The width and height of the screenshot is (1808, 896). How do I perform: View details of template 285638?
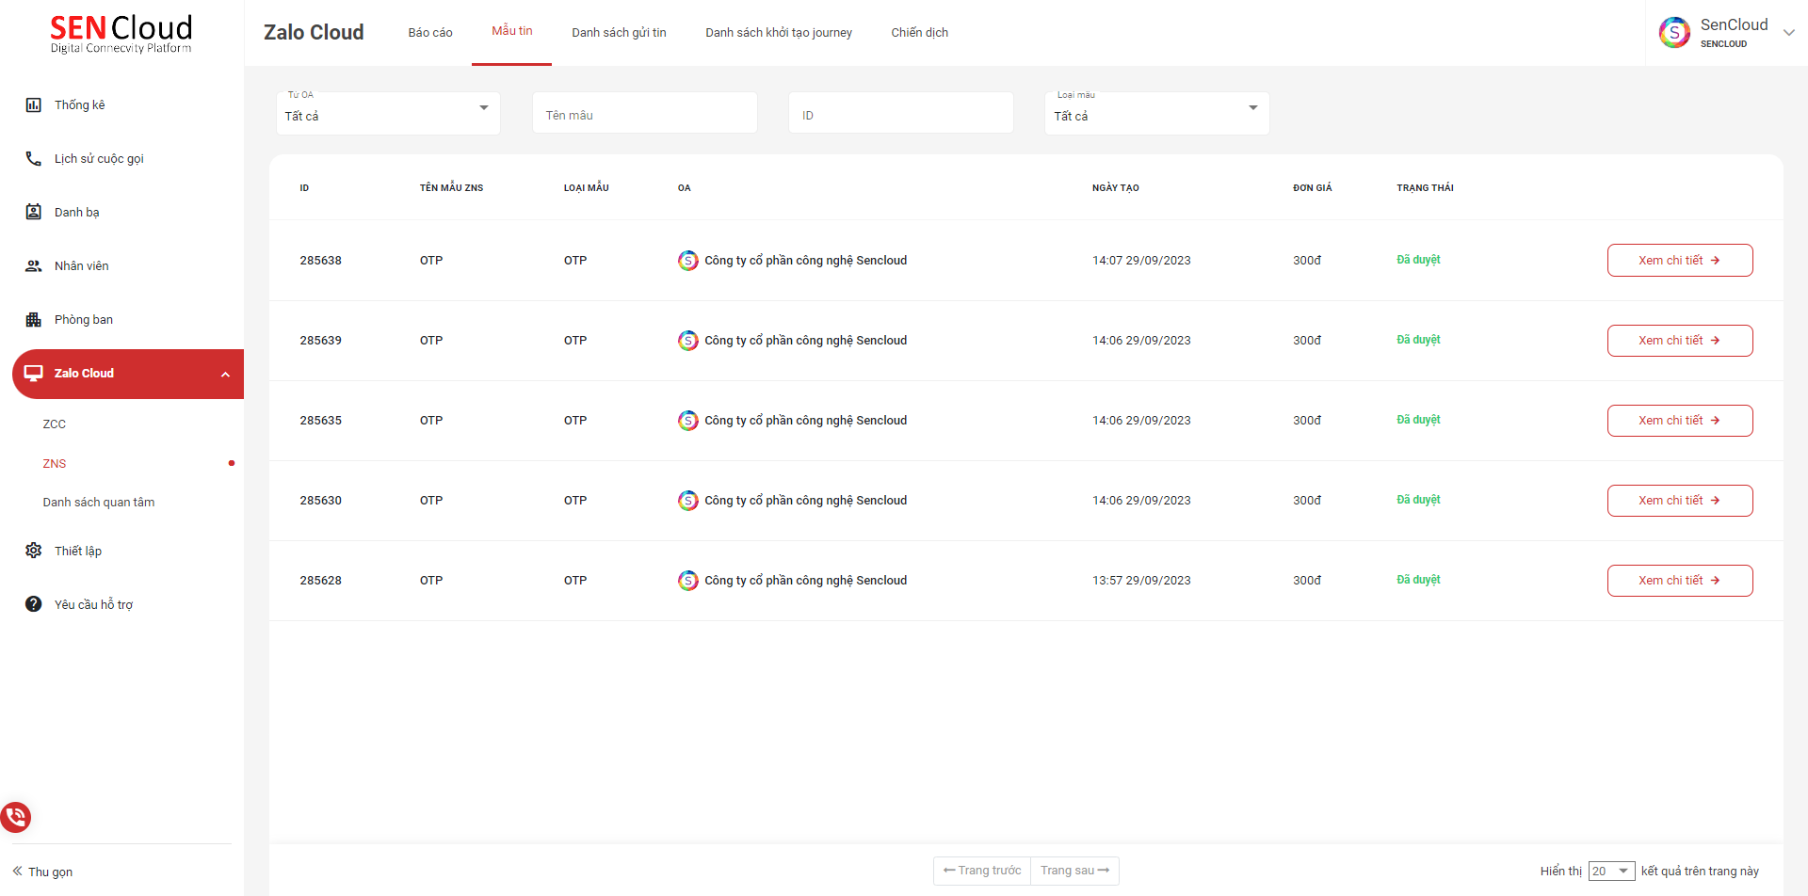1679,261
